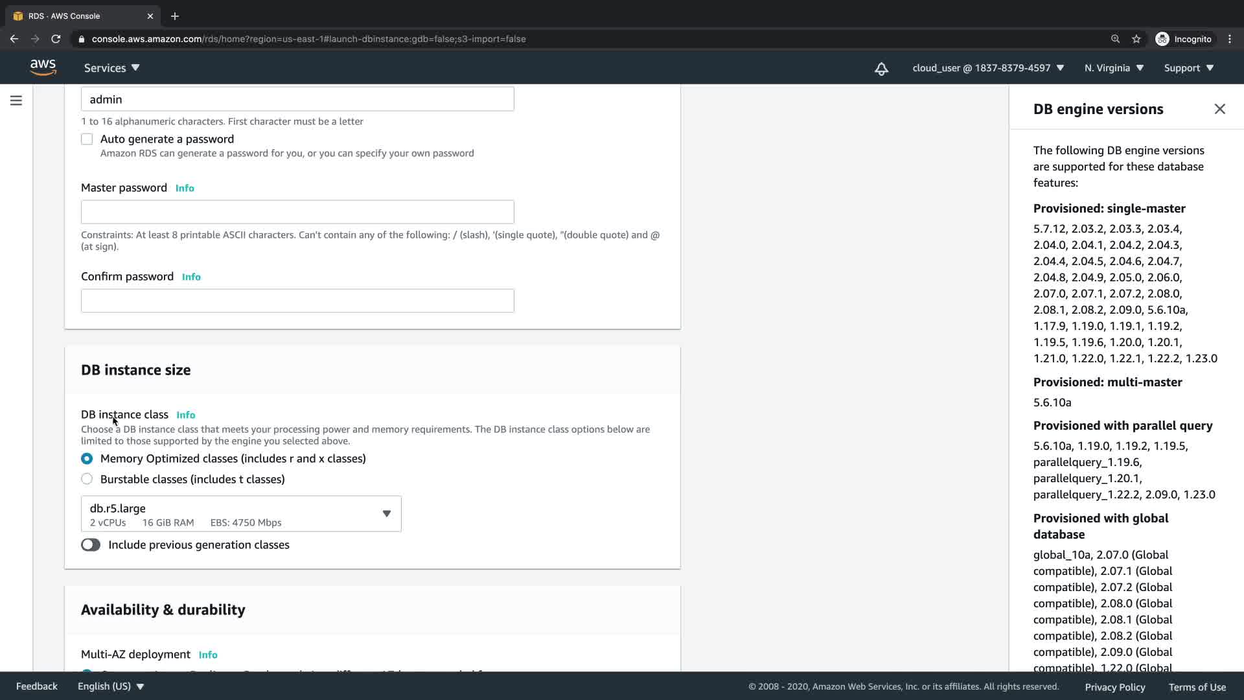Viewport: 1244px width, 700px height.
Task: Open the notifications bell icon
Action: click(x=881, y=69)
